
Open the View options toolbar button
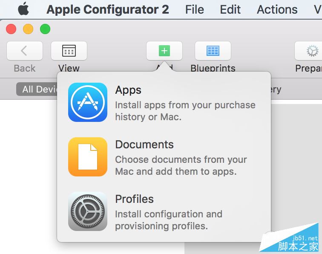(x=69, y=51)
